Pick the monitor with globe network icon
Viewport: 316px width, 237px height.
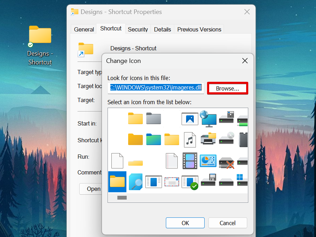208,119
